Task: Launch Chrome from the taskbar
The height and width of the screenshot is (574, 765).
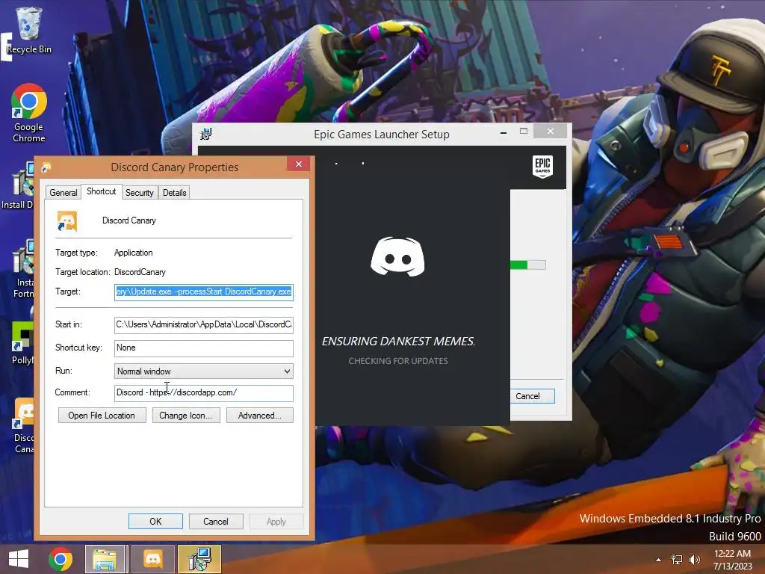Action: pyautogui.click(x=61, y=559)
